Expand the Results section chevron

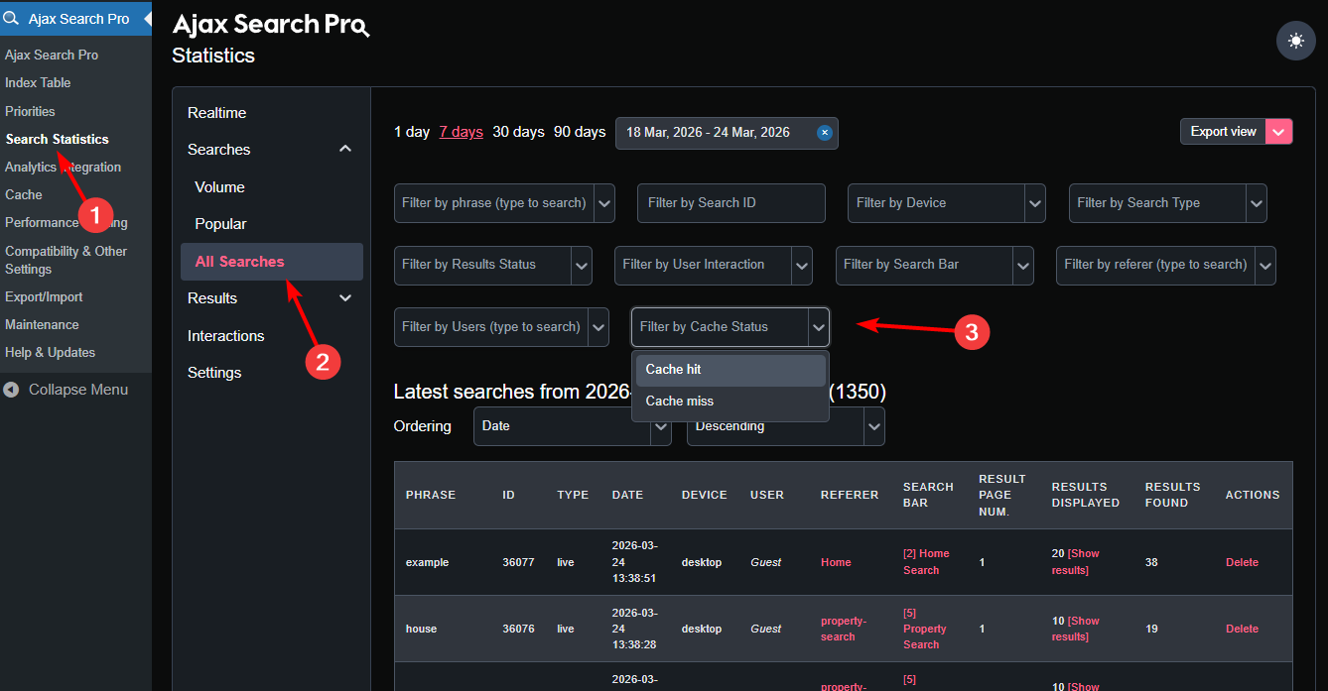click(x=345, y=298)
